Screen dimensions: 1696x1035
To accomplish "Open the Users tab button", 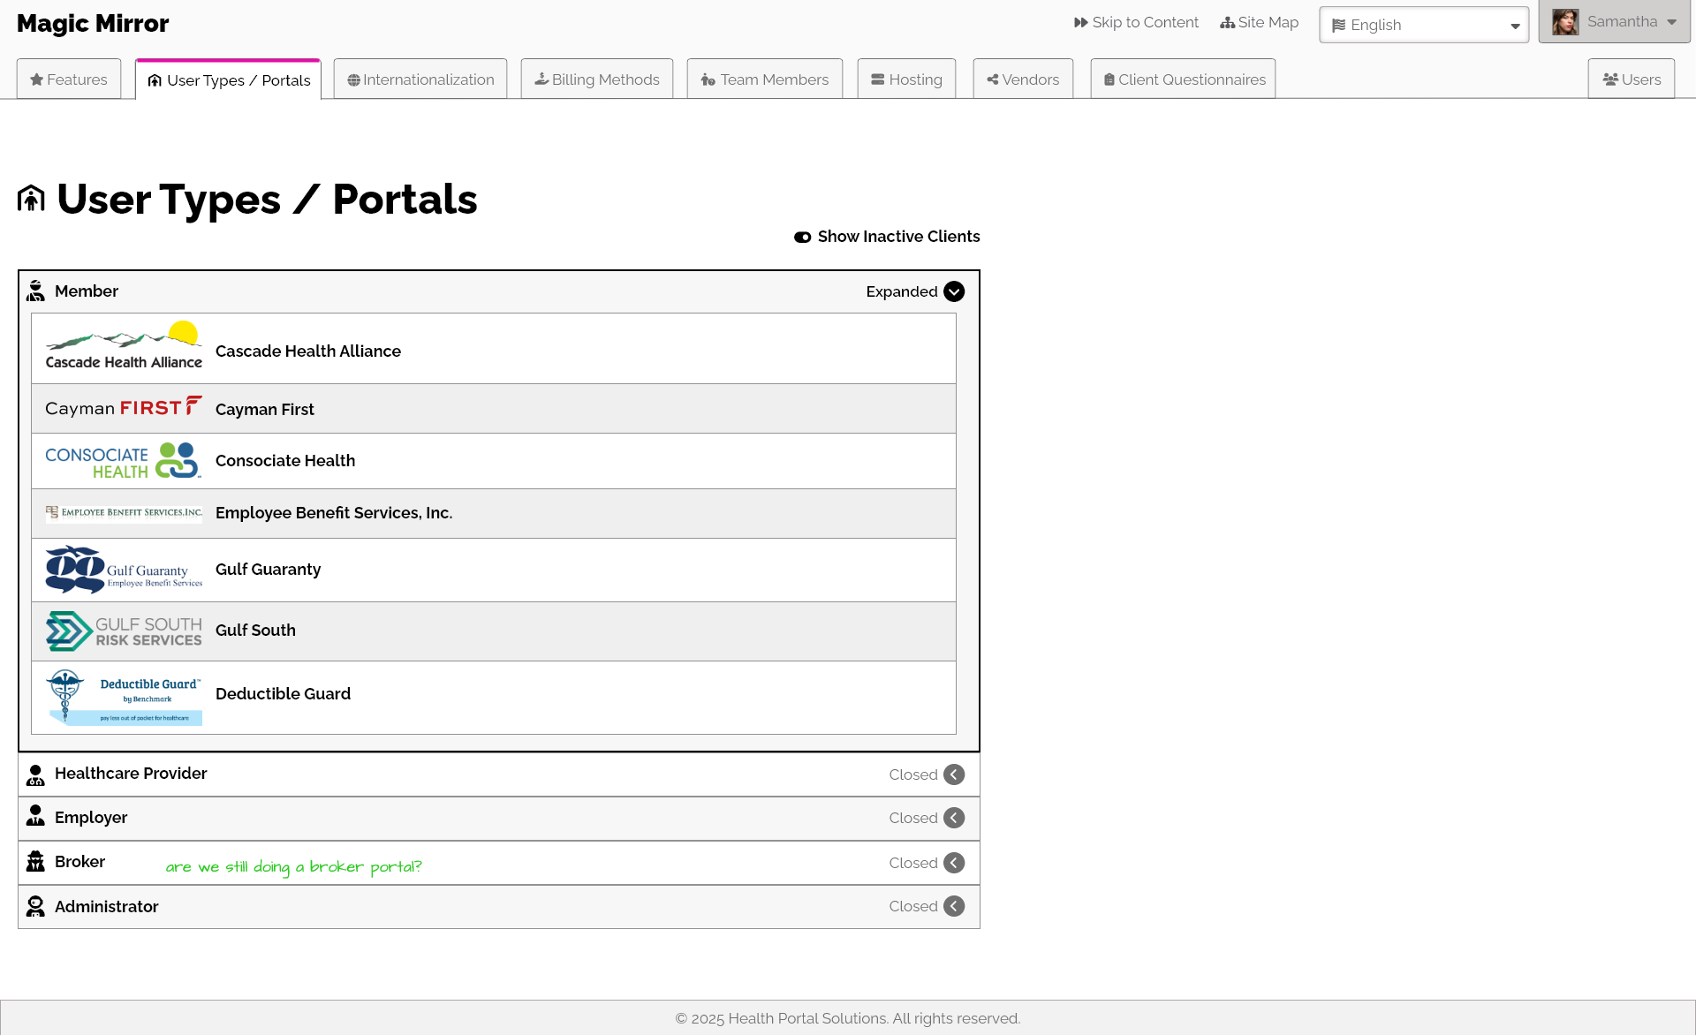I will click(1632, 79).
